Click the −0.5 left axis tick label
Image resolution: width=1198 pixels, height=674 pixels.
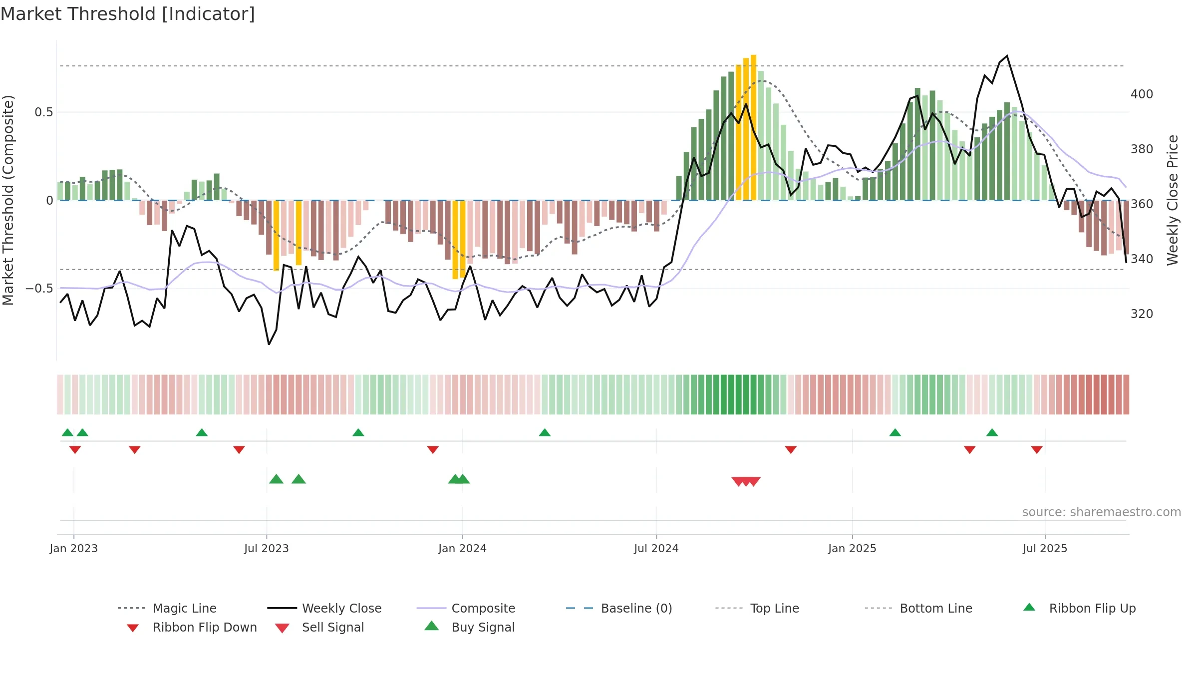pyautogui.click(x=39, y=289)
